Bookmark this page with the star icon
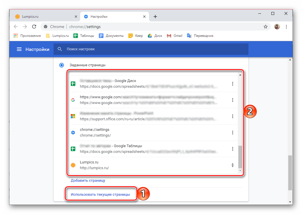The width and height of the screenshot is (302, 214). tap(266, 27)
